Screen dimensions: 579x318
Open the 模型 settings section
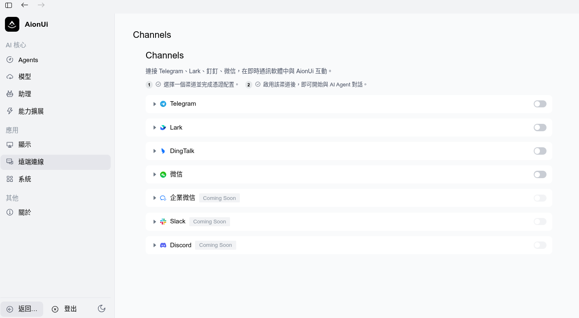pyautogui.click(x=56, y=77)
